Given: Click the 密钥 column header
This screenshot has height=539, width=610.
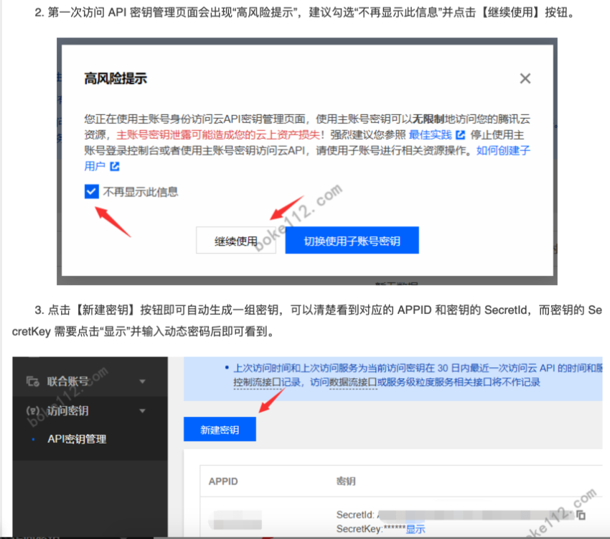Looking at the screenshot, I should pyautogui.click(x=345, y=481).
